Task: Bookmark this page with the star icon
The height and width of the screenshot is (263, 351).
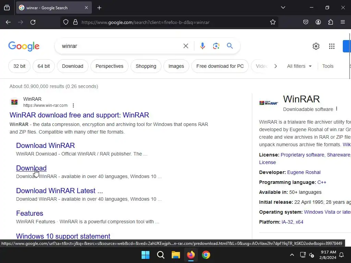Action: pos(273,22)
